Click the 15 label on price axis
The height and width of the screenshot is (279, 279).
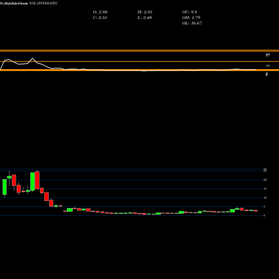click(x=265, y=189)
